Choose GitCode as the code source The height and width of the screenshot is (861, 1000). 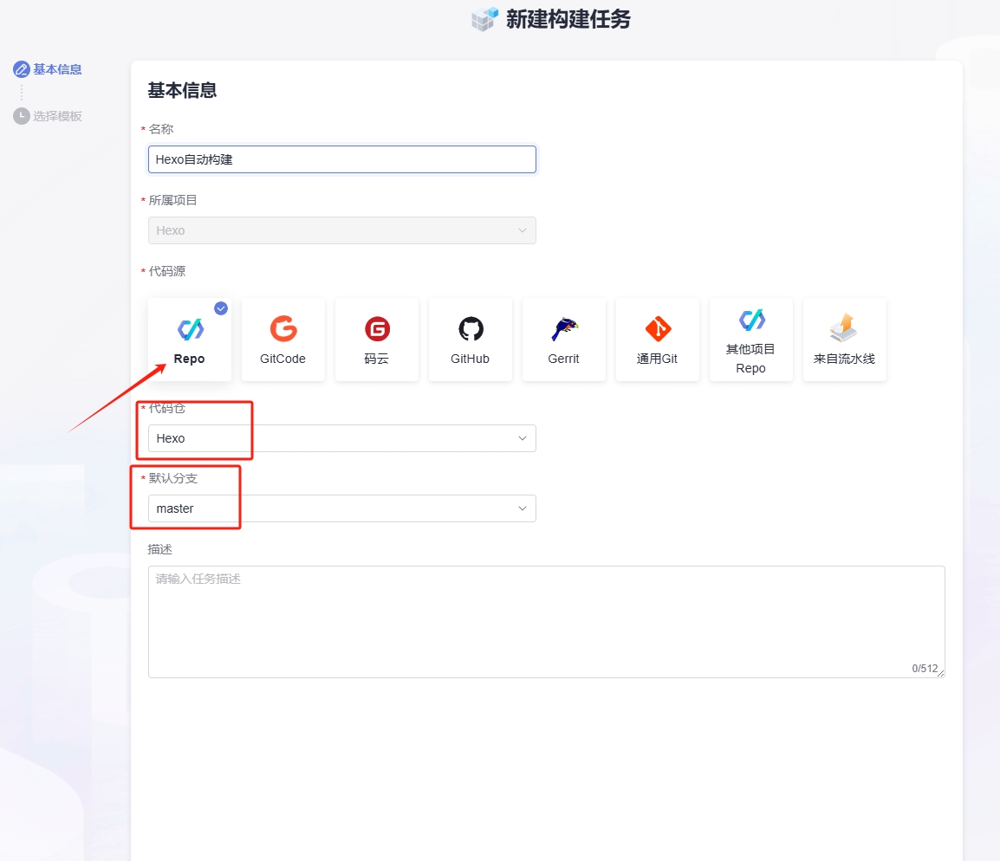[282, 330]
